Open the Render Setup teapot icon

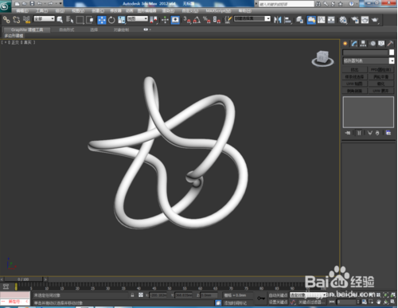pyautogui.click(x=355, y=20)
